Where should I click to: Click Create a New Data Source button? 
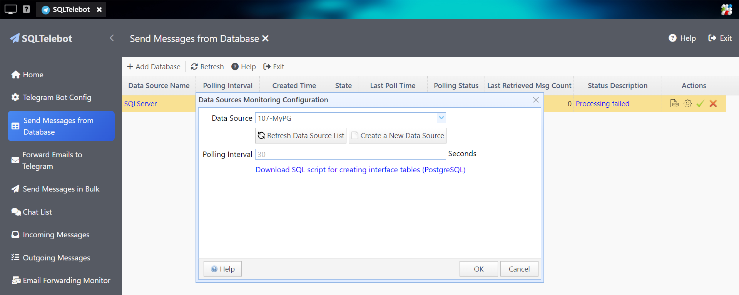(397, 135)
